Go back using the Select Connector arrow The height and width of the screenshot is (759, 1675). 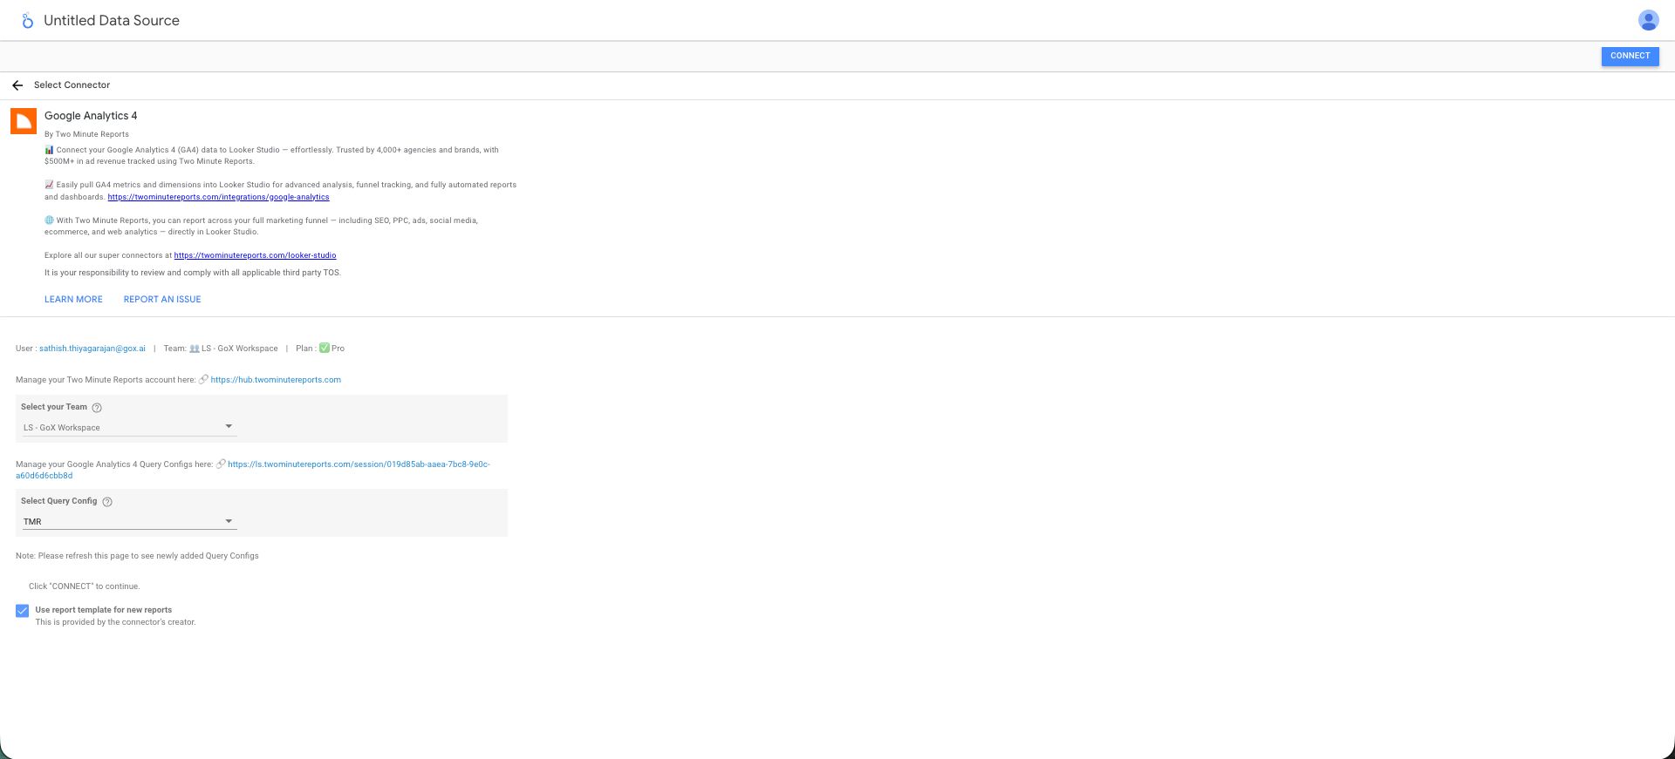point(17,85)
